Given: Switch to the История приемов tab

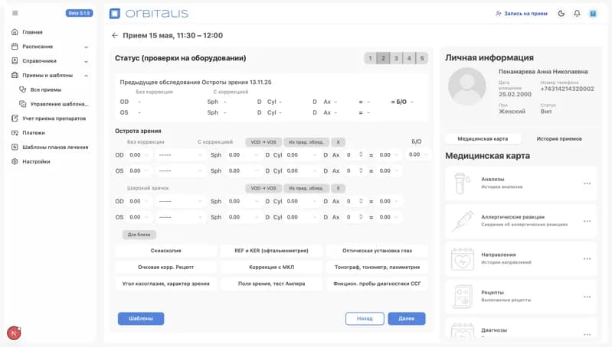Looking at the screenshot, I should tap(559, 138).
